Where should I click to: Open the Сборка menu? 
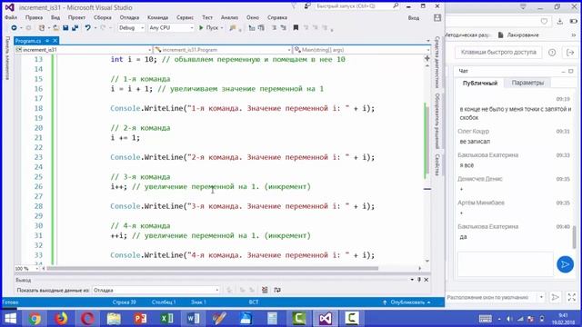point(103,17)
